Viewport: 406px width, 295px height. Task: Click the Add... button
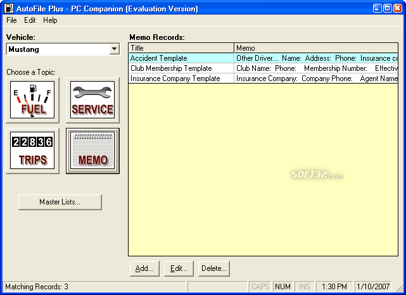[x=144, y=268]
